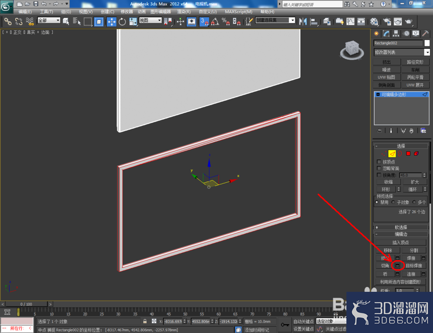Activate the Select and Scale tool
The height and width of the screenshot is (333, 433).
(133, 21)
